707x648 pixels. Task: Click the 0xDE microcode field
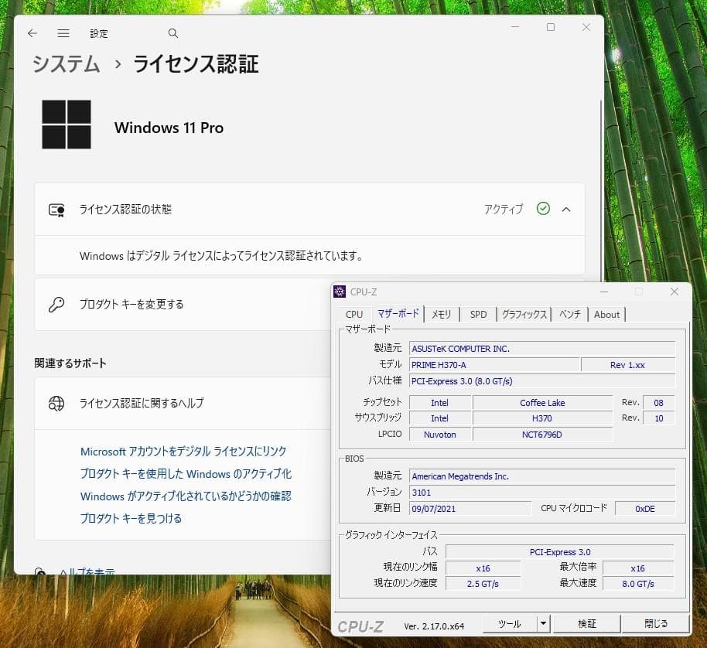click(645, 508)
